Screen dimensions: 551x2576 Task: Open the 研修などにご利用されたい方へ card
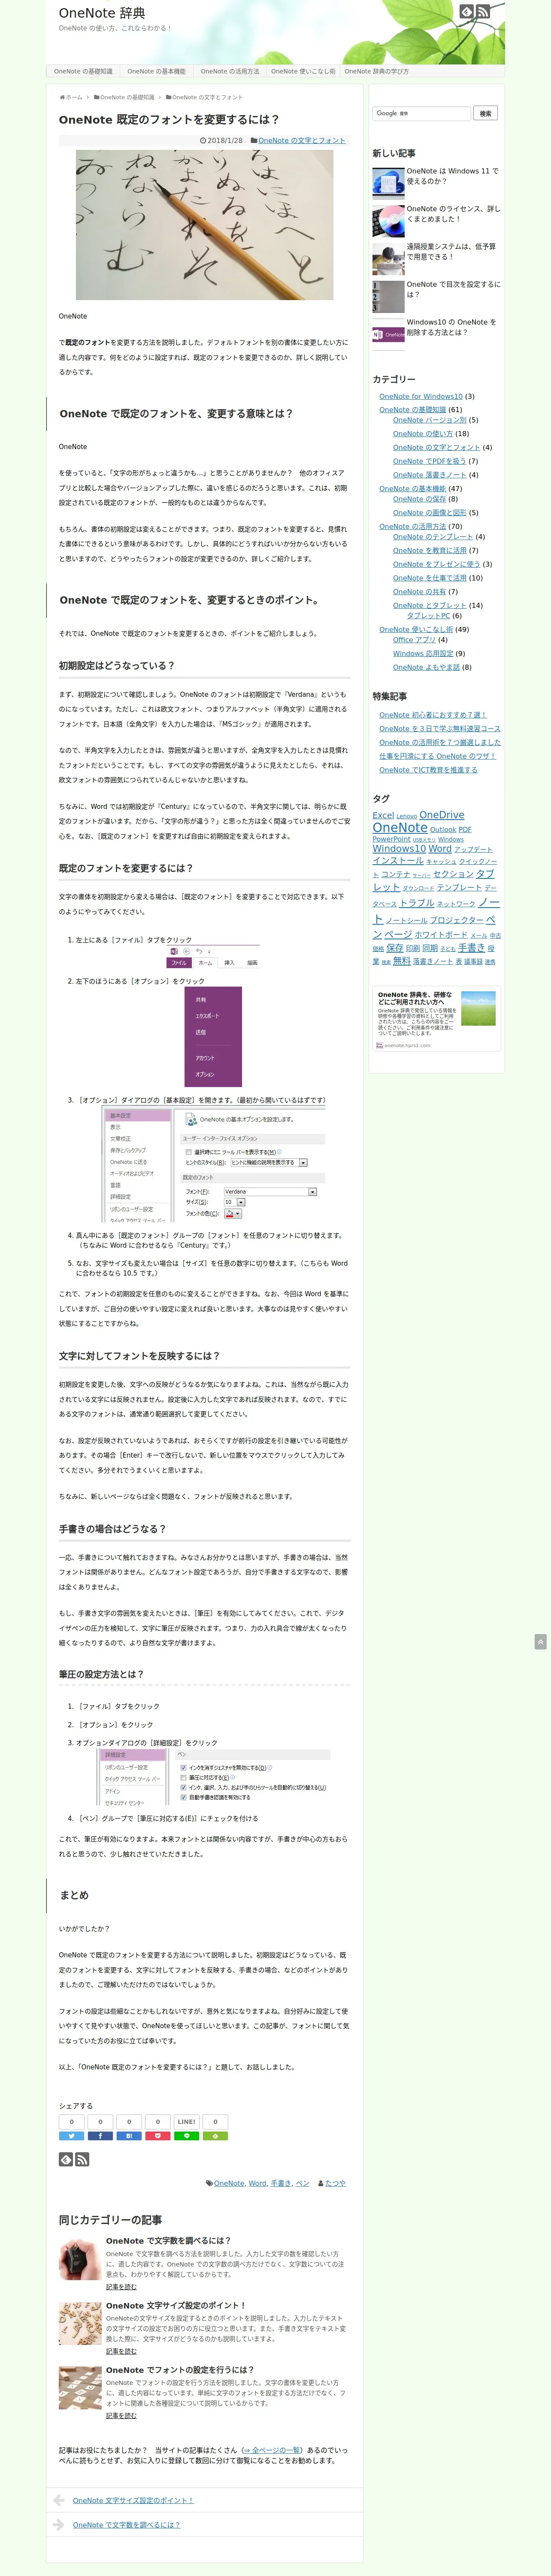[x=436, y=1019]
